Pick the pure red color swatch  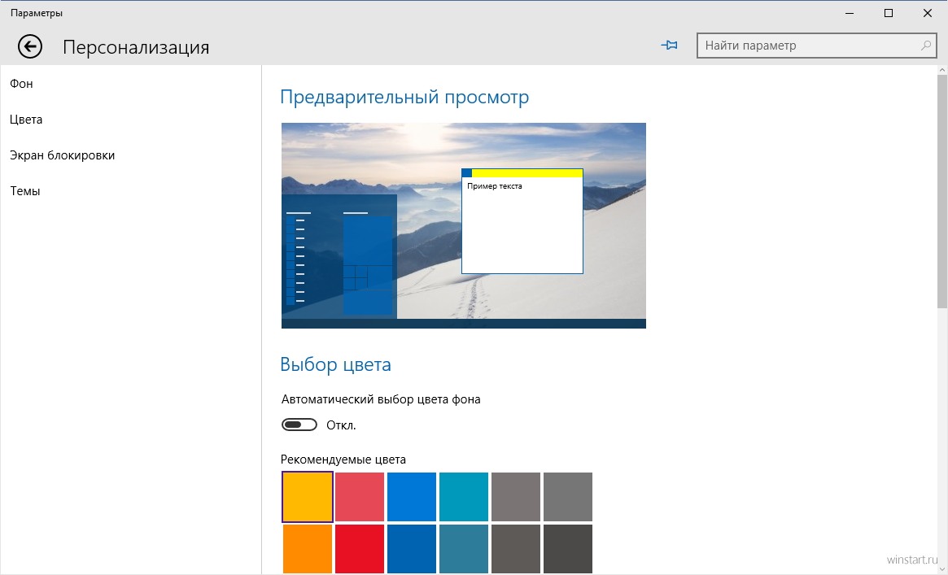360,549
